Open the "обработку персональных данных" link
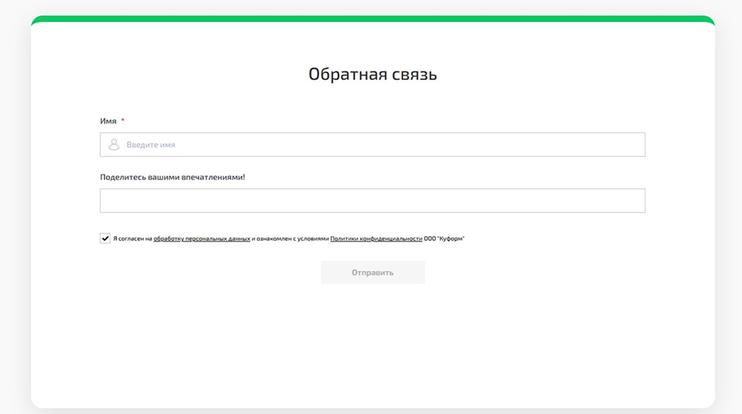742x414 pixels. click(x=202, y=239)
